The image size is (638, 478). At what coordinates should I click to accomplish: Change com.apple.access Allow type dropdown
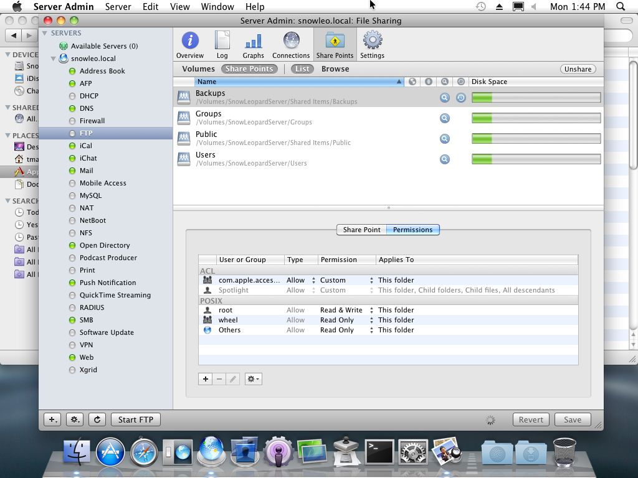click(x=301, y=280)
